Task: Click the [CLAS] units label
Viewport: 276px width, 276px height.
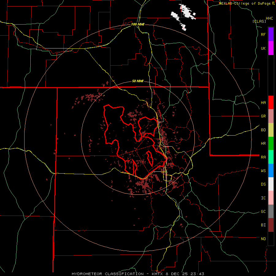Action: pyautogui.click(x=259, y=21)
